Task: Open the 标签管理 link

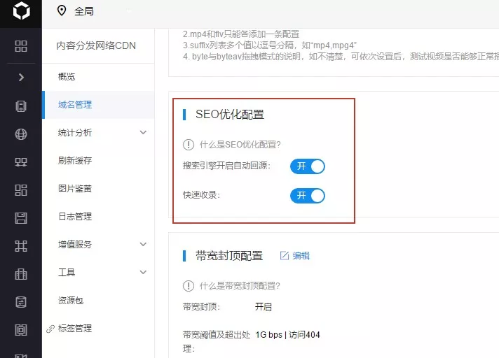Action: 75,329
